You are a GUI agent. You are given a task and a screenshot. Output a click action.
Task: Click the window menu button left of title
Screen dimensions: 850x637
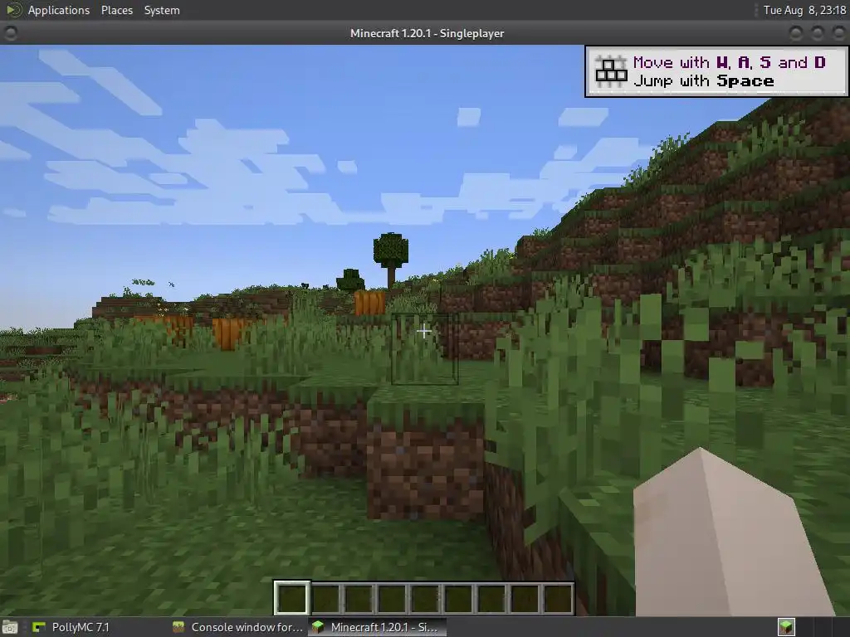pyautogui.click(x=10, y=33)
